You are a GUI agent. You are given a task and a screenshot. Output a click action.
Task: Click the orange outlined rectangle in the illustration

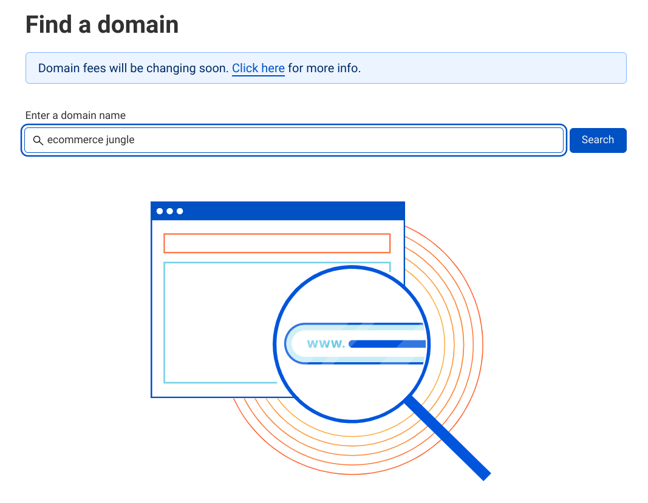tap(276, 243)
